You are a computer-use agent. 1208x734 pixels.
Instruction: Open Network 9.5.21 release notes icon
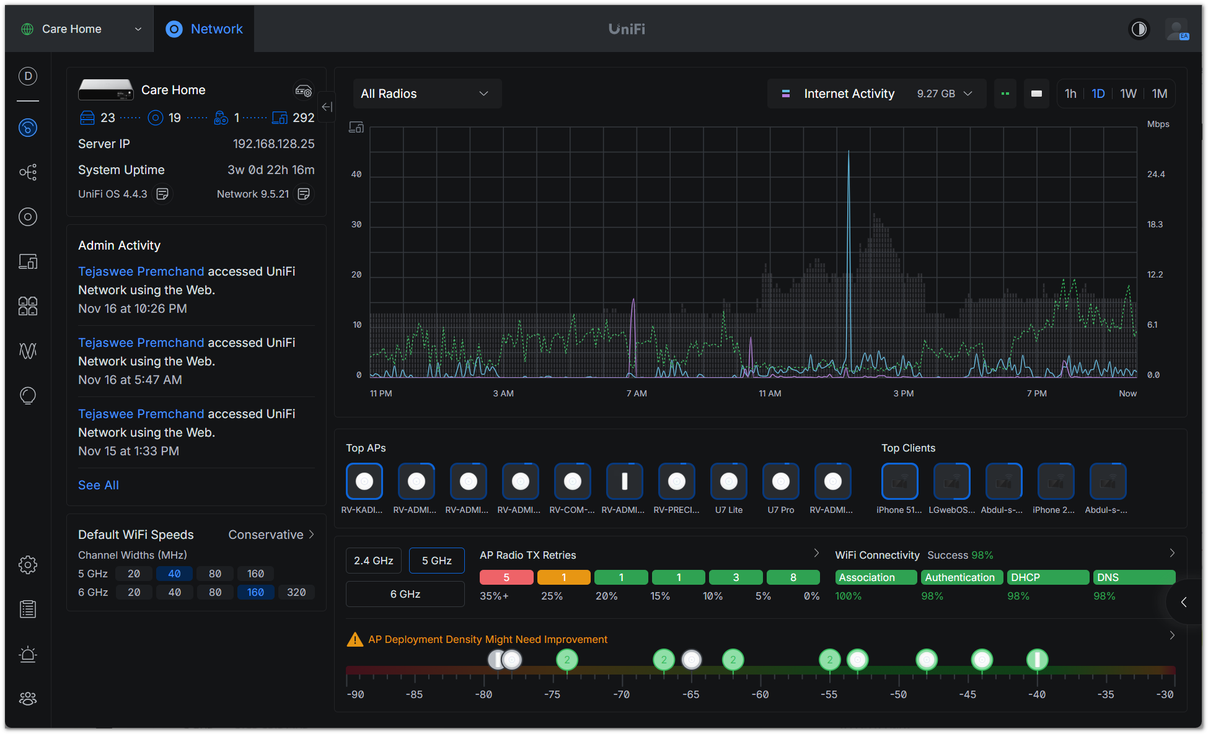(x=304, y=194)
